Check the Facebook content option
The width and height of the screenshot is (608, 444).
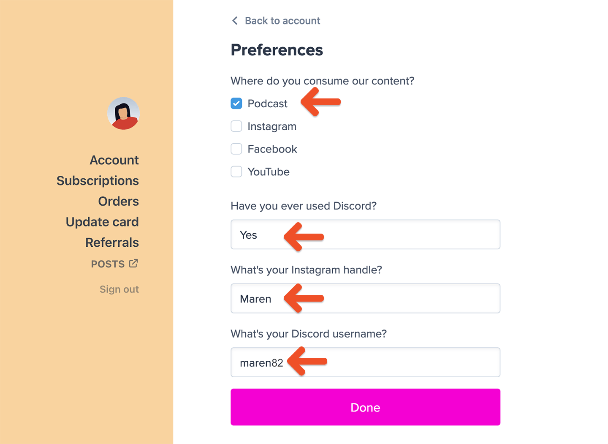pyautogui.click(x=236, y=149)
